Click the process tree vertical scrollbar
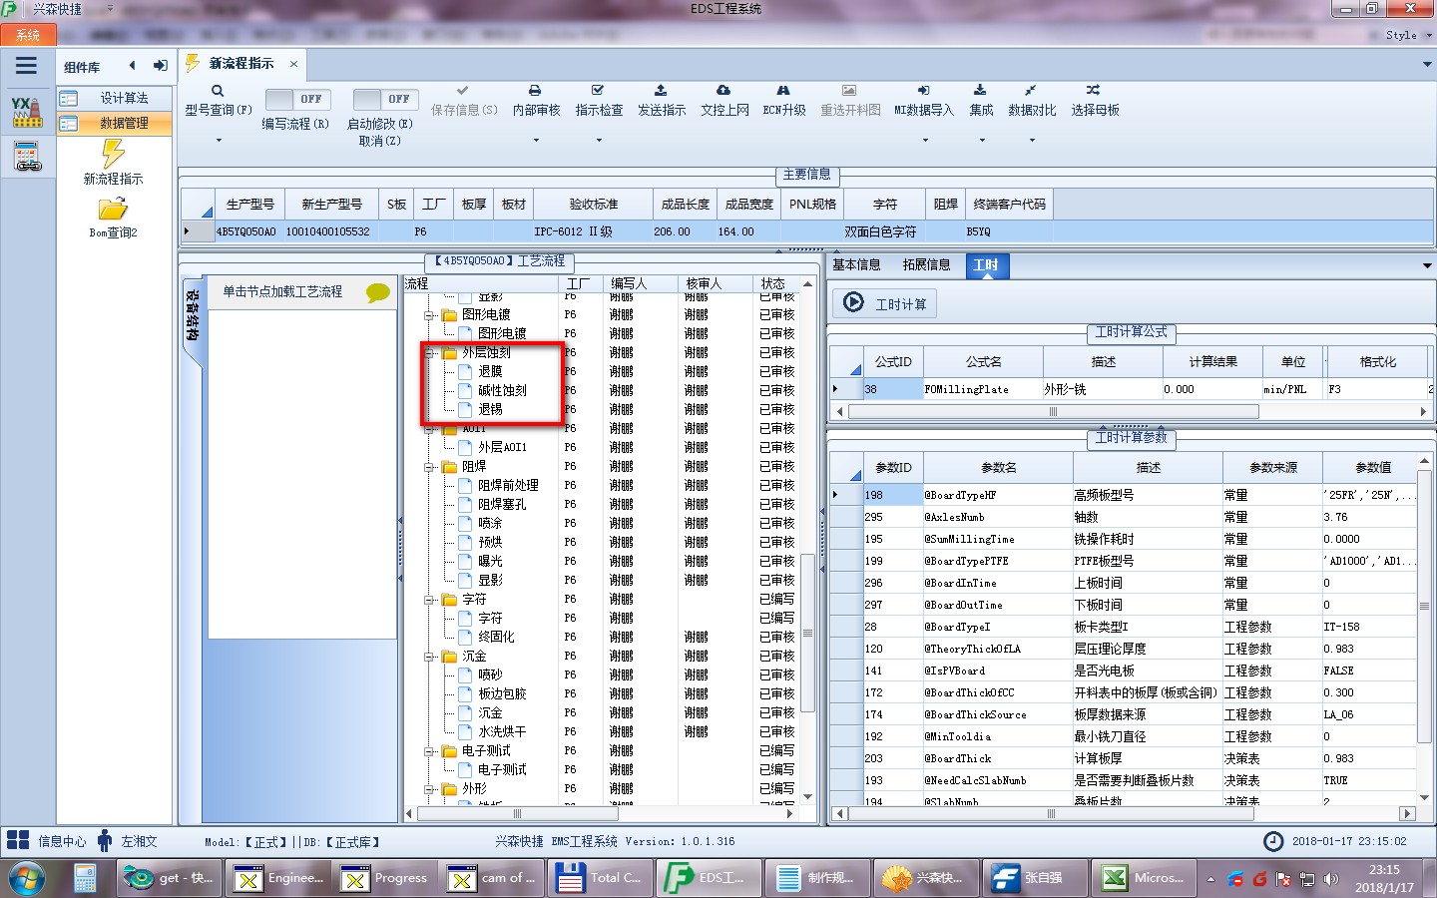The height and width of the screenshot is (898, 1437). [x=808, y=633]
